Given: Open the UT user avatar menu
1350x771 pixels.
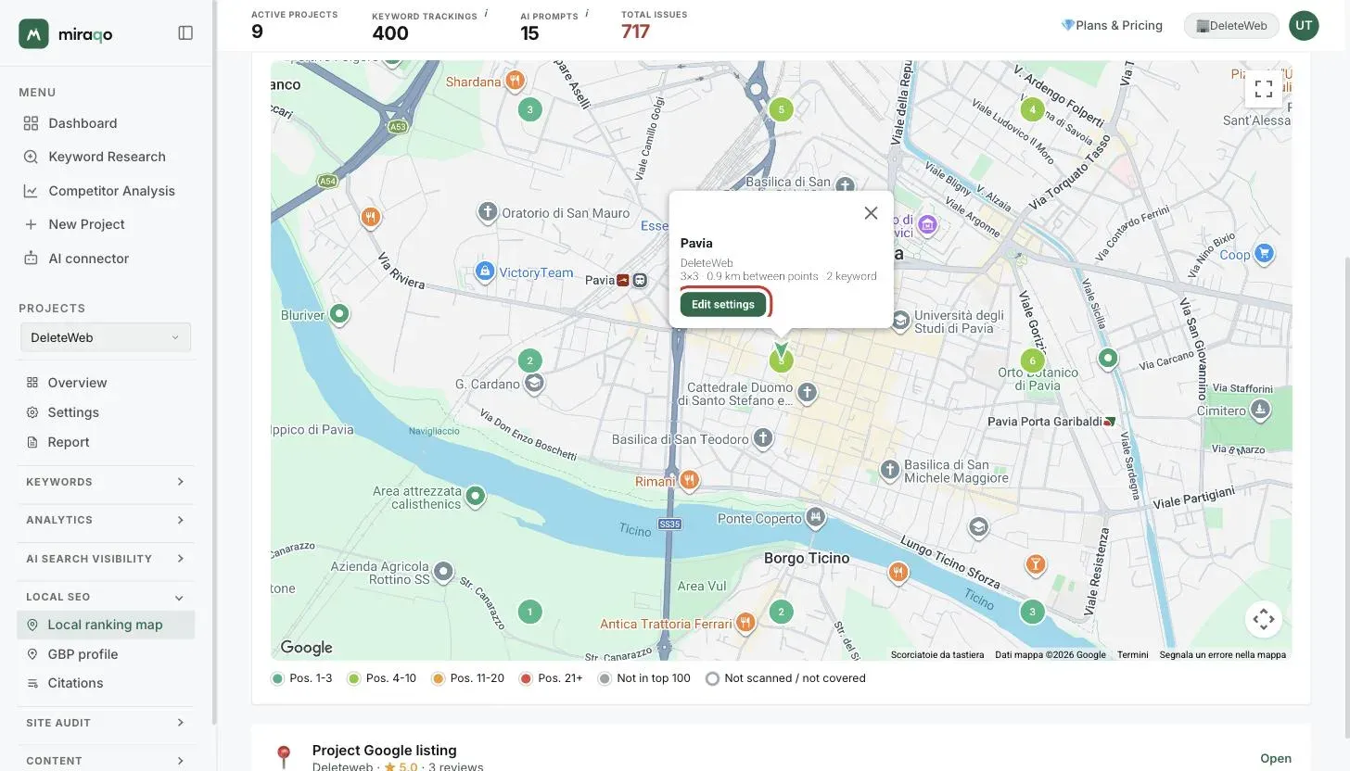Looking at the screenshot, I should (1304, 25).
